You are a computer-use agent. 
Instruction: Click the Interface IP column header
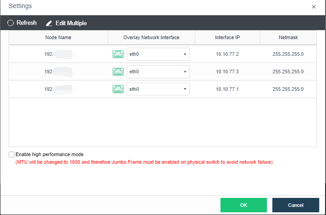[227, 37]
